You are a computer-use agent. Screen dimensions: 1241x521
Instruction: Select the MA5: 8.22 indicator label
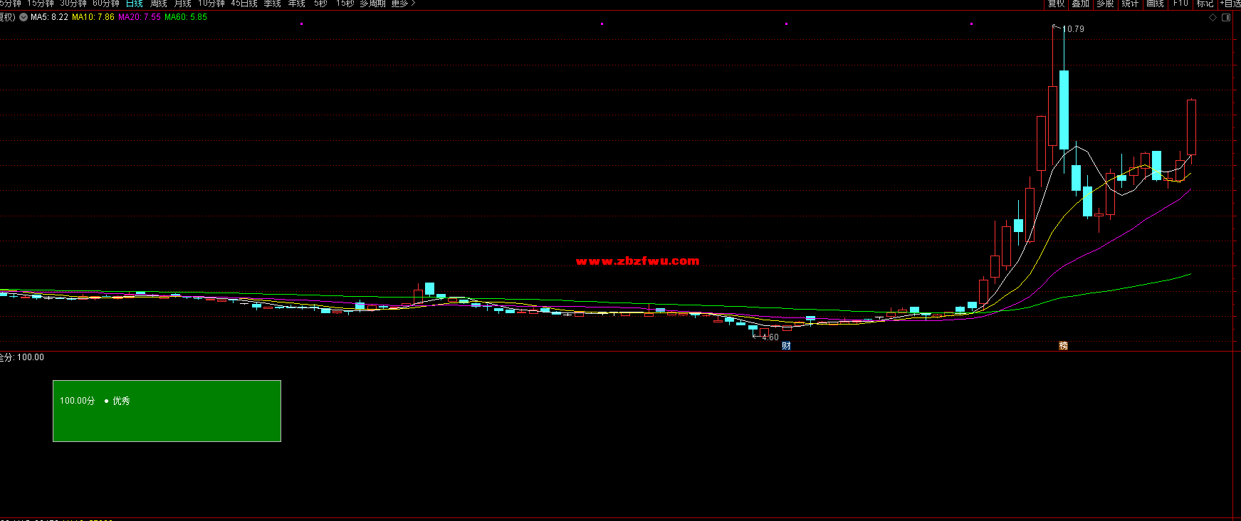point(49,17)
